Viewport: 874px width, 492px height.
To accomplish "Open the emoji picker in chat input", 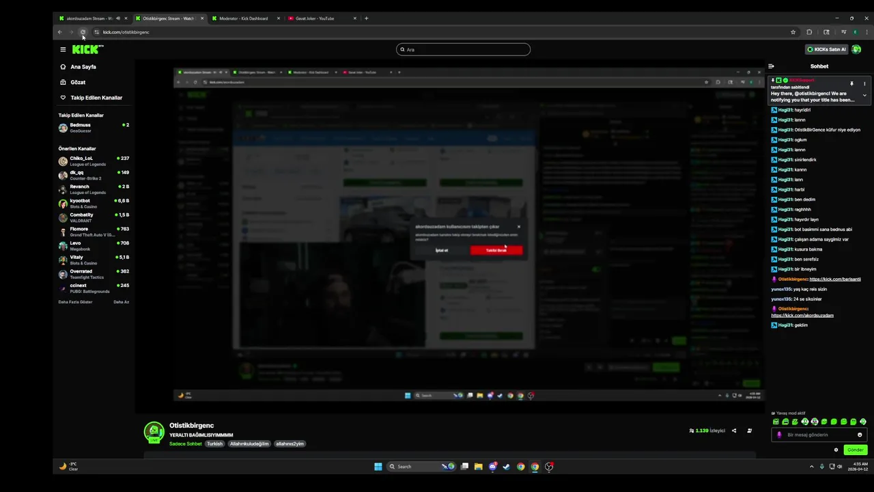I will pos(860,435).
